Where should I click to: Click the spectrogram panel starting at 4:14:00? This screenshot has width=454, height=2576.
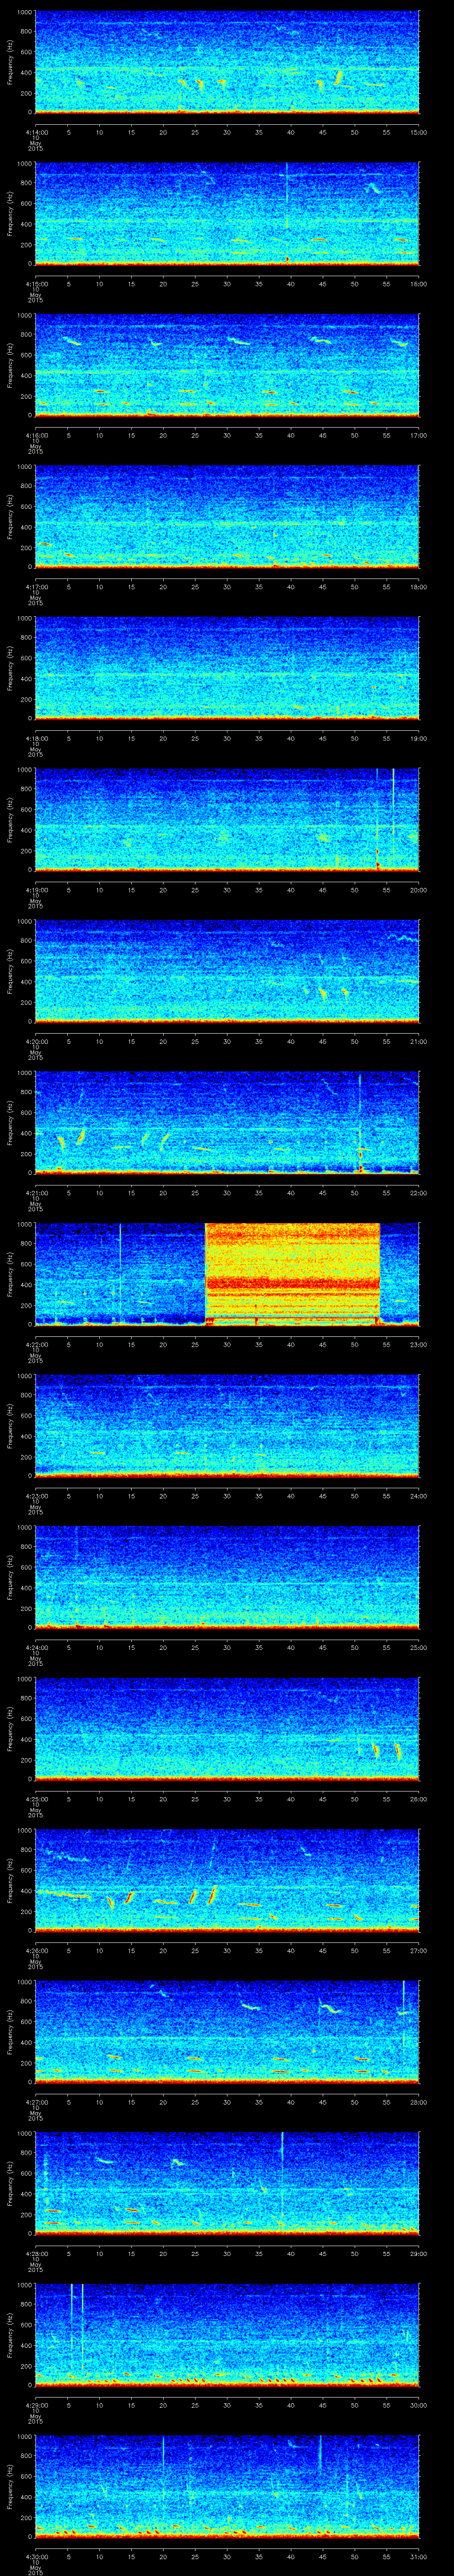click(x=227, y=62)
